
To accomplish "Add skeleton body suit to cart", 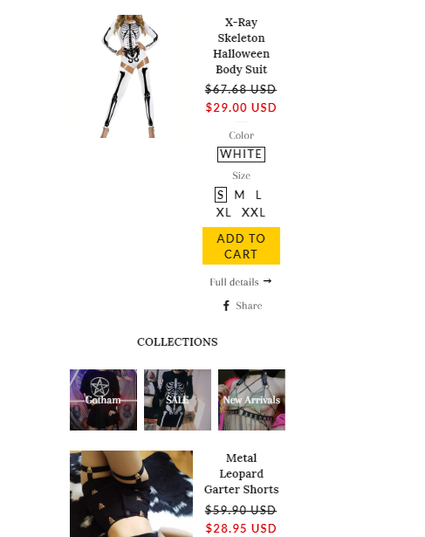I will (241, 246).
